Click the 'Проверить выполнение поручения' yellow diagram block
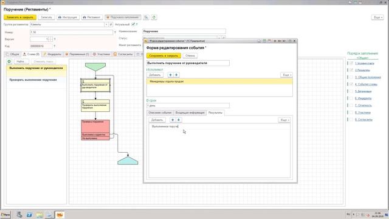This screenshot has height=219, width=389. pos(95,105)
